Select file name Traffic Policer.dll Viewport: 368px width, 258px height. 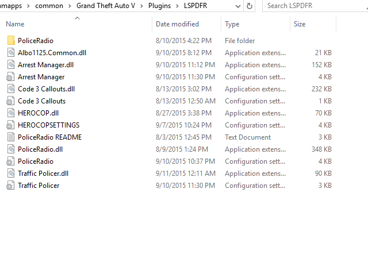tap(43, 174)
